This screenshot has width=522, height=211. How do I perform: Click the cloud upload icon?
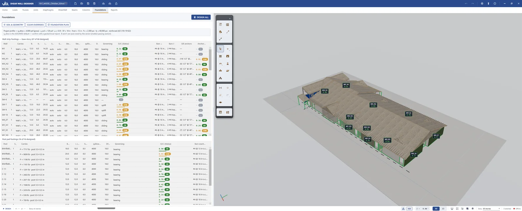pos(103,4)
